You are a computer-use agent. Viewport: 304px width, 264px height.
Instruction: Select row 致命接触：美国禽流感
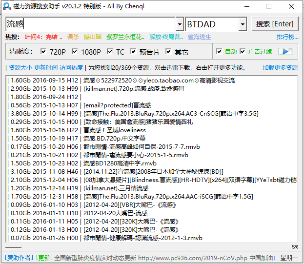pyautogui.click(x=152, y=122)
